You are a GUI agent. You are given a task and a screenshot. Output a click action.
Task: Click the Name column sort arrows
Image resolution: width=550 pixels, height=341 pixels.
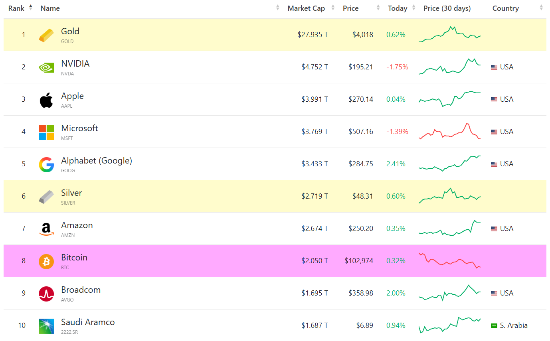point(277,8)
